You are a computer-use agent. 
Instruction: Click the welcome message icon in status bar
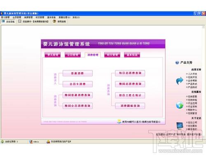[48, 142]
